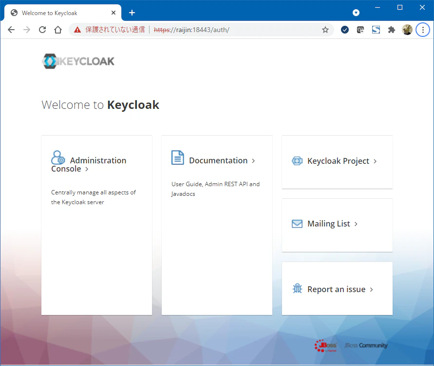The height and width of the screenshot is (366, 434).
Task: Click the address bar URL raijin:18443/auth/
Action: pyautogui.click(x=191, y=30)
